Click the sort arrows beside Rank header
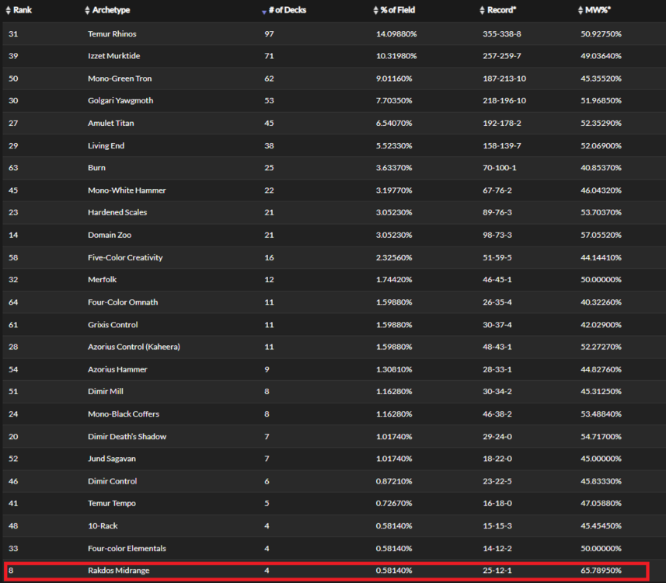Screen dimensions: 666x583 click(9, 11)
